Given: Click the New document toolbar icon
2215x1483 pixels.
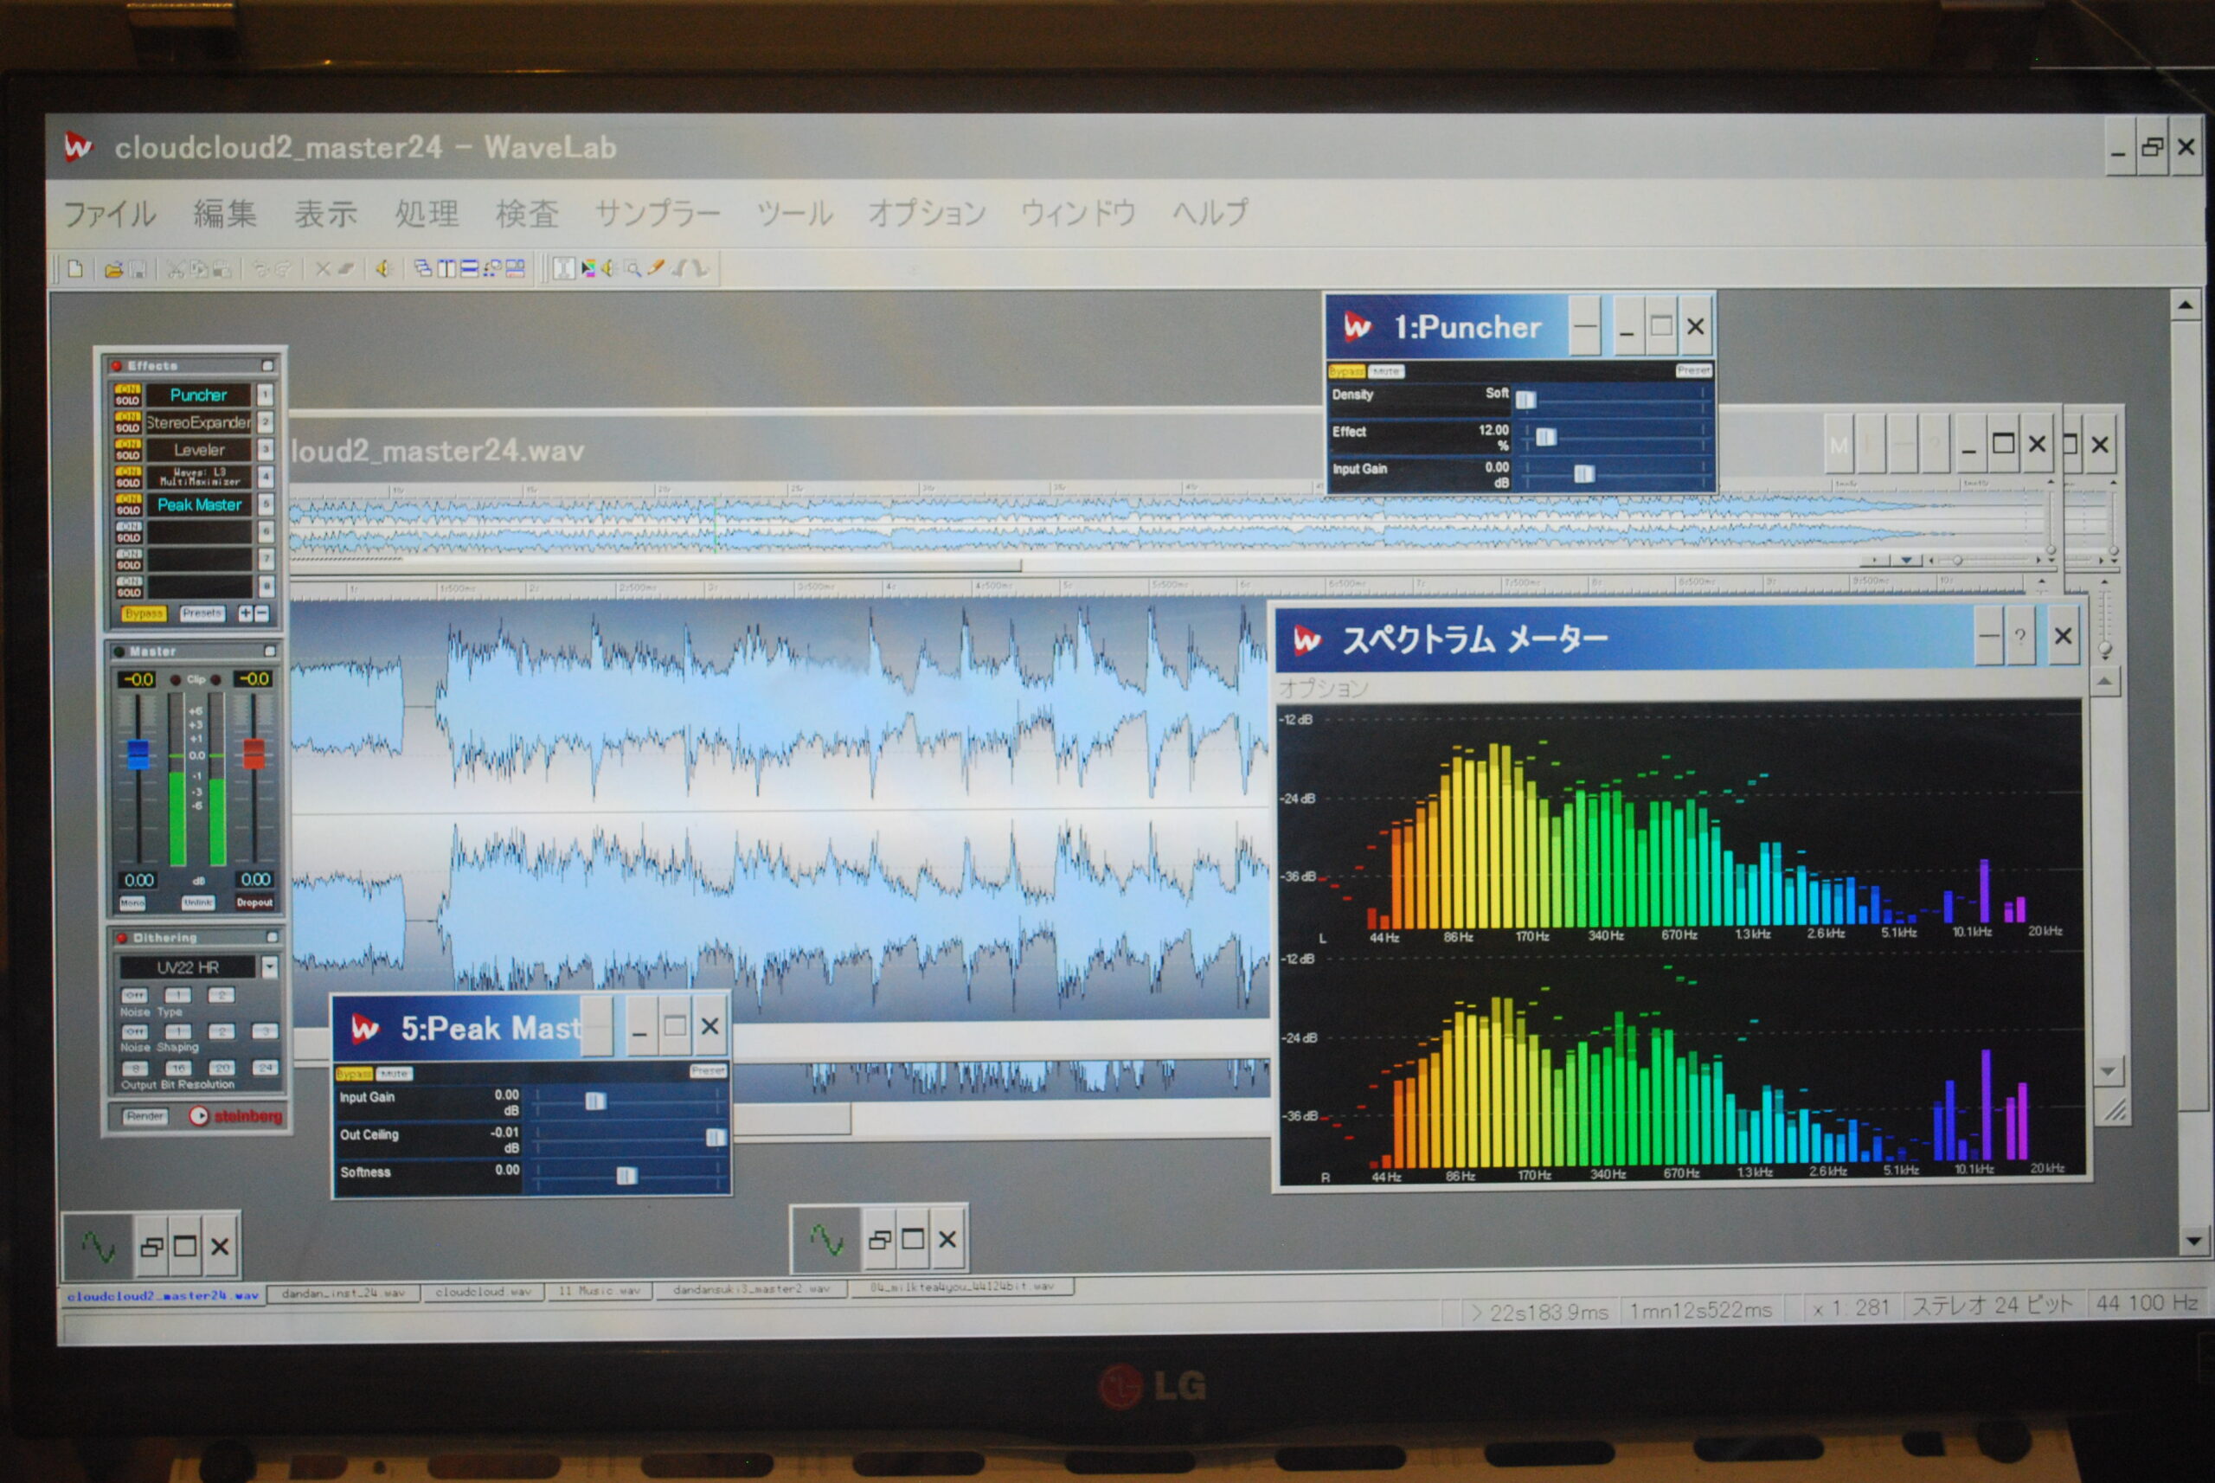Looking at the screenshot, I should click(77, 270).
